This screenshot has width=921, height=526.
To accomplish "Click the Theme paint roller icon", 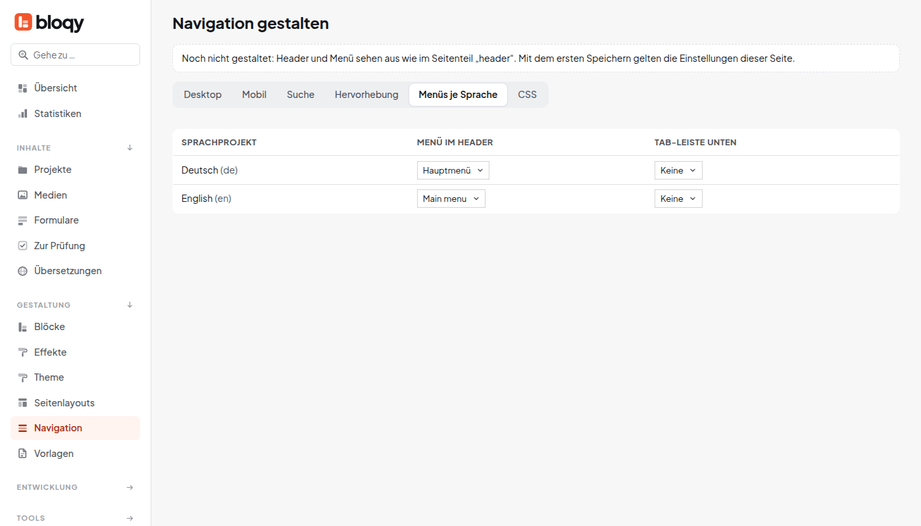I will (x=22, y=377).
